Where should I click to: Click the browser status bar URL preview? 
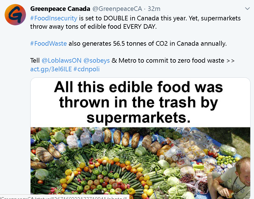(64, 197)
